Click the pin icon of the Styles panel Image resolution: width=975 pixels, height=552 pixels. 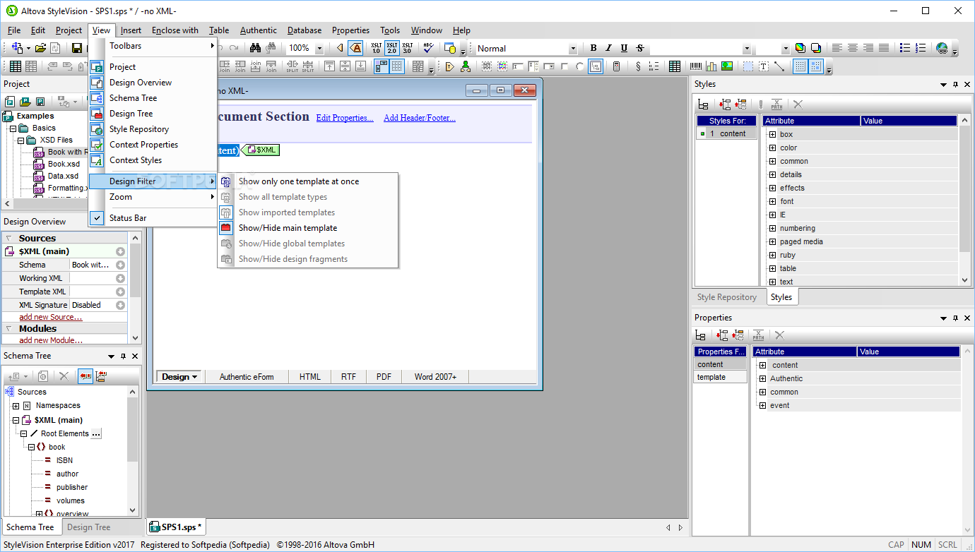coord(956,84)
